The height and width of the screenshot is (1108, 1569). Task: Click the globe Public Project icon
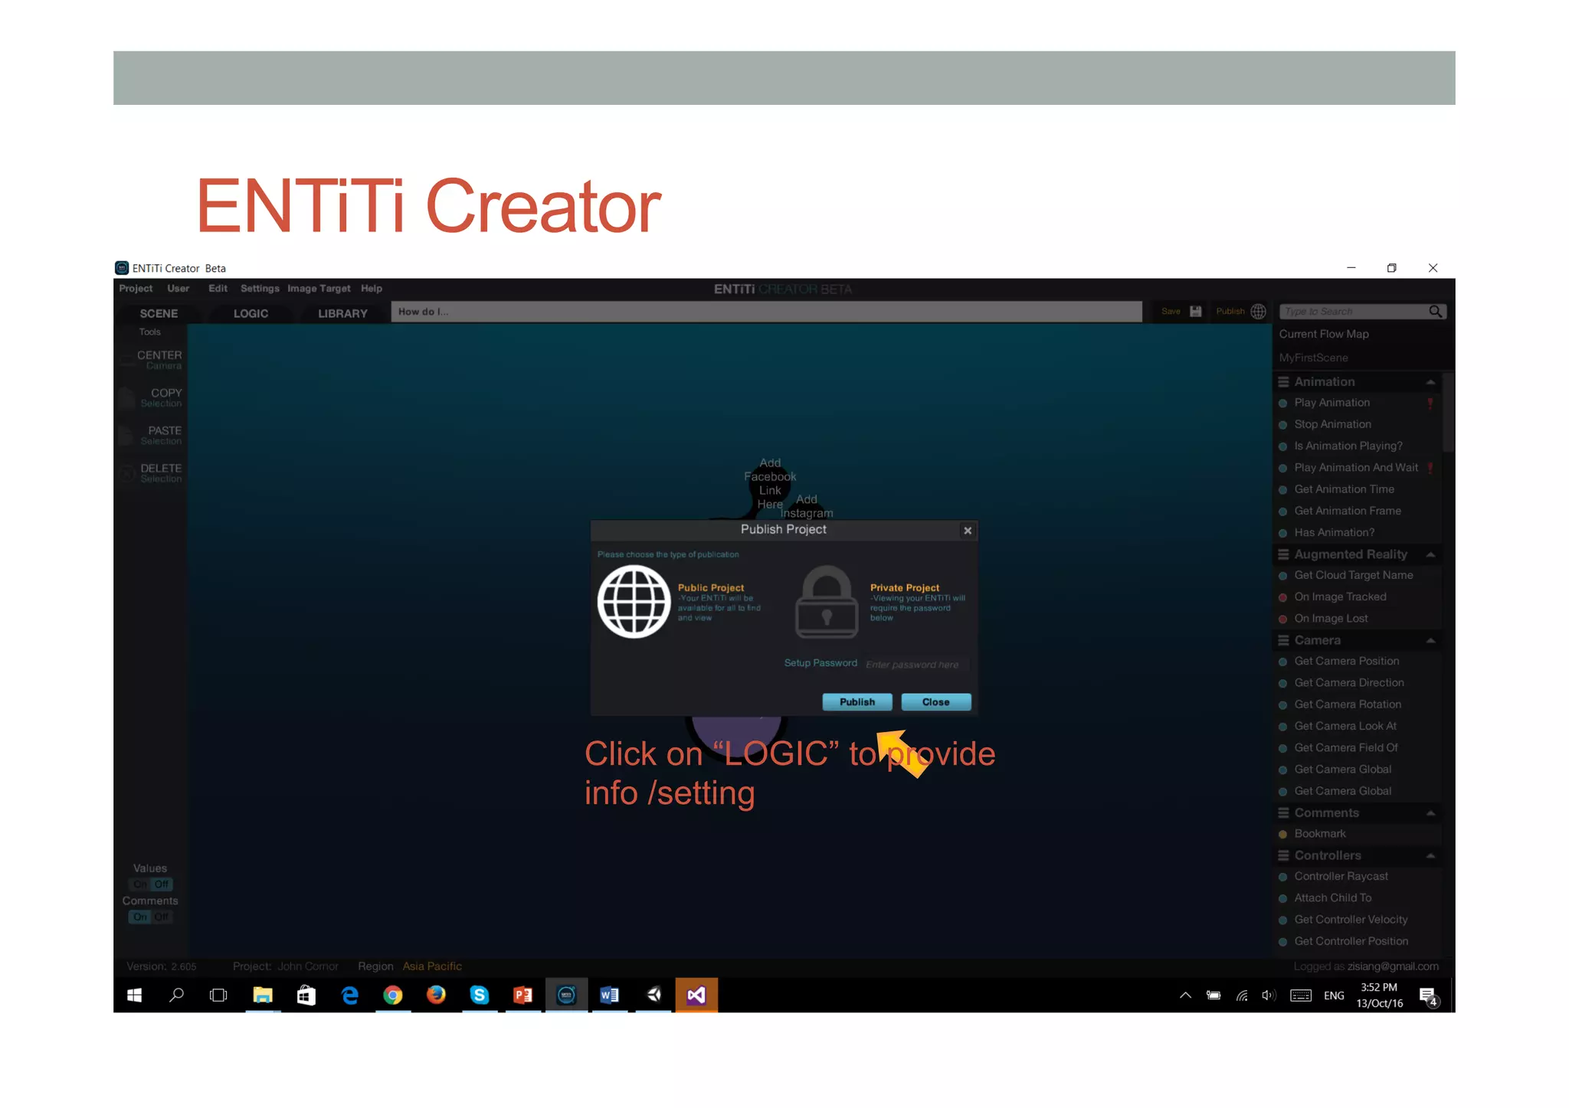pyautogui.click(x=634, y=602)
